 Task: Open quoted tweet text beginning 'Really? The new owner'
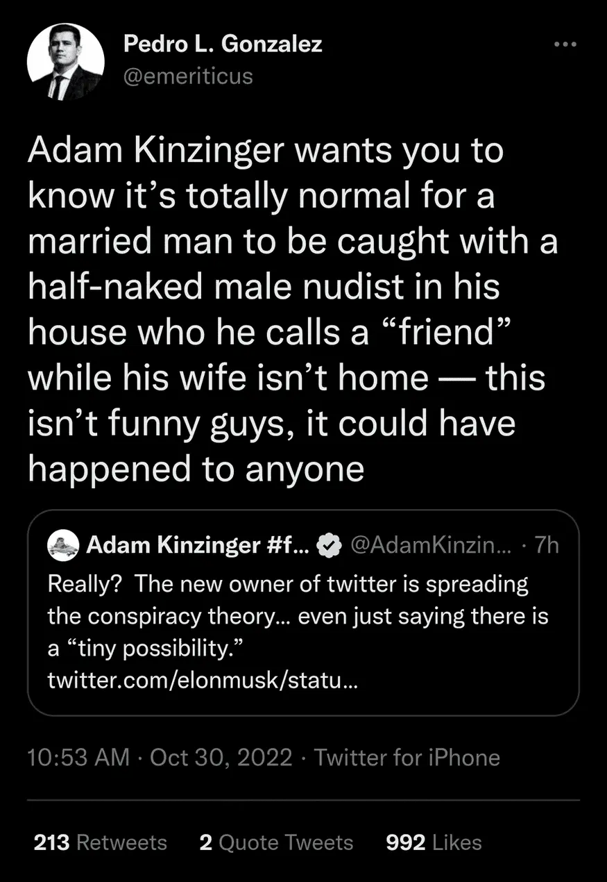(x=288, y=584)
